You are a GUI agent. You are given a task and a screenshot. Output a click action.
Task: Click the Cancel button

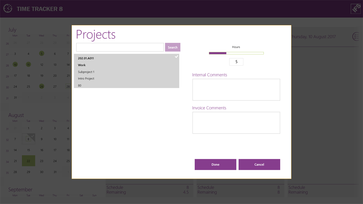coord(259,164)
